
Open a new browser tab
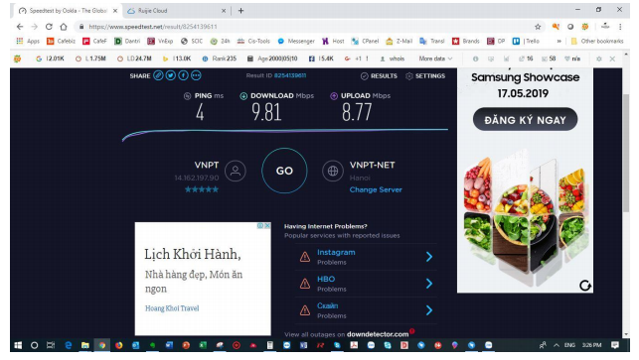[x=240, y=11]
